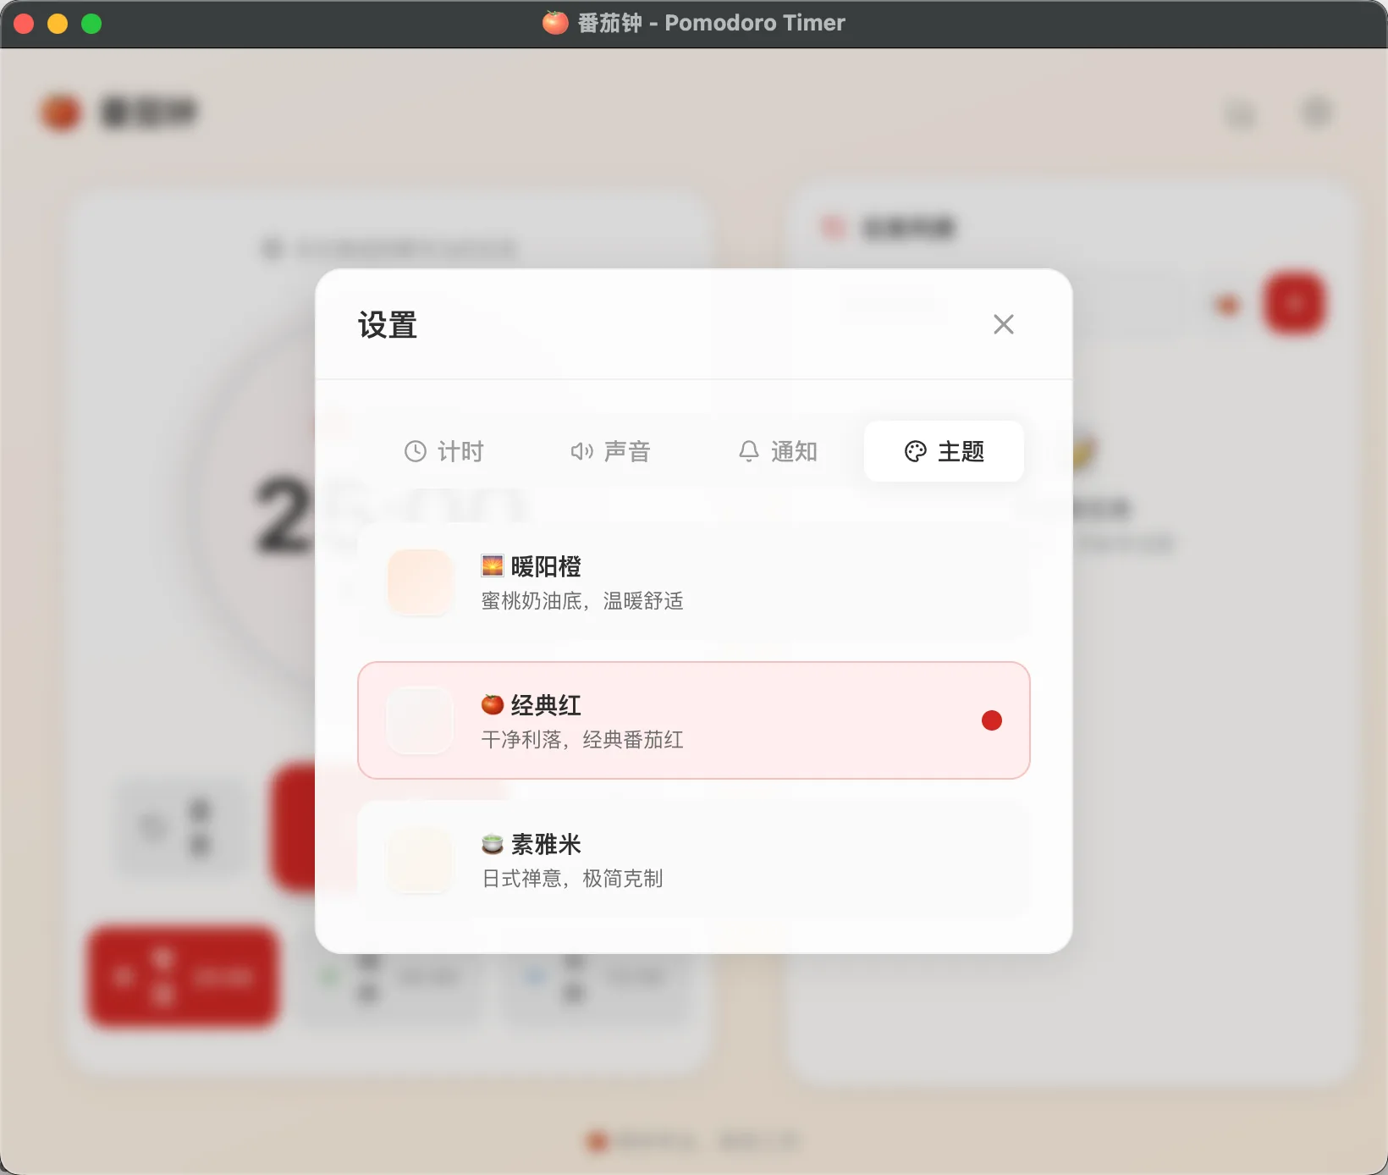Click the description 蜜桃奶油底，温暖舒适
The image size is (1388, 1175).
[x=582, y=601]
